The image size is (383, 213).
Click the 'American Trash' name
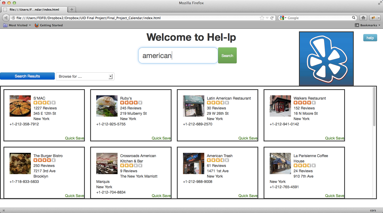click(220, 156)
